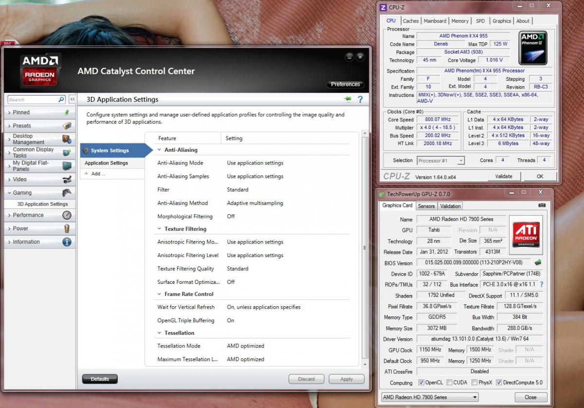Click the Bus Interface question mark in GPU-Z
Viewport: 584px width, 408px height.
pyautogui.click(x=541, y=284)
